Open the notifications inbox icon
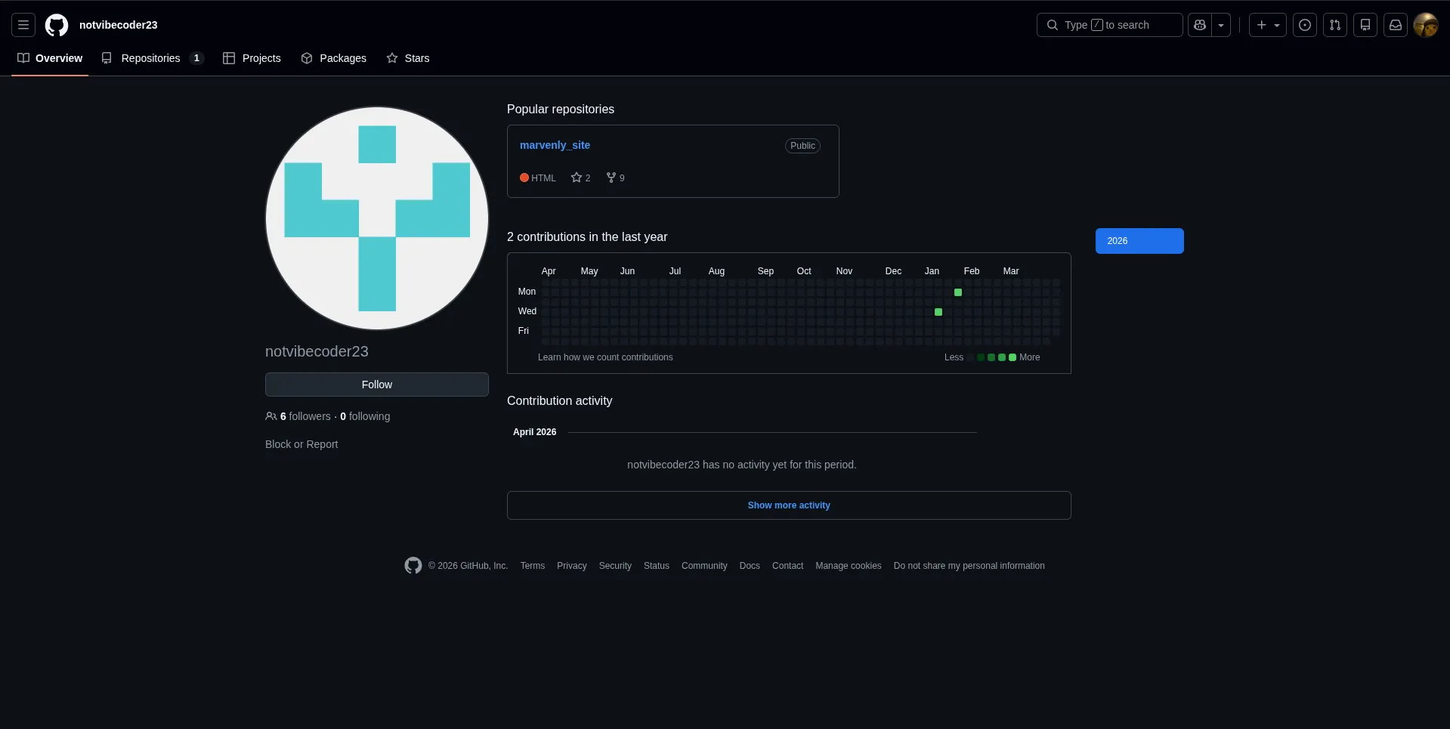The height and width of the screenshot is (729, 1450). [1396, 25]
